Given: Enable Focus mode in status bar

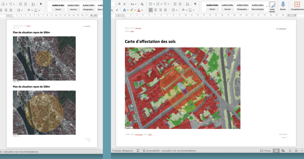Looking at the screenshot, I should 265,151.
